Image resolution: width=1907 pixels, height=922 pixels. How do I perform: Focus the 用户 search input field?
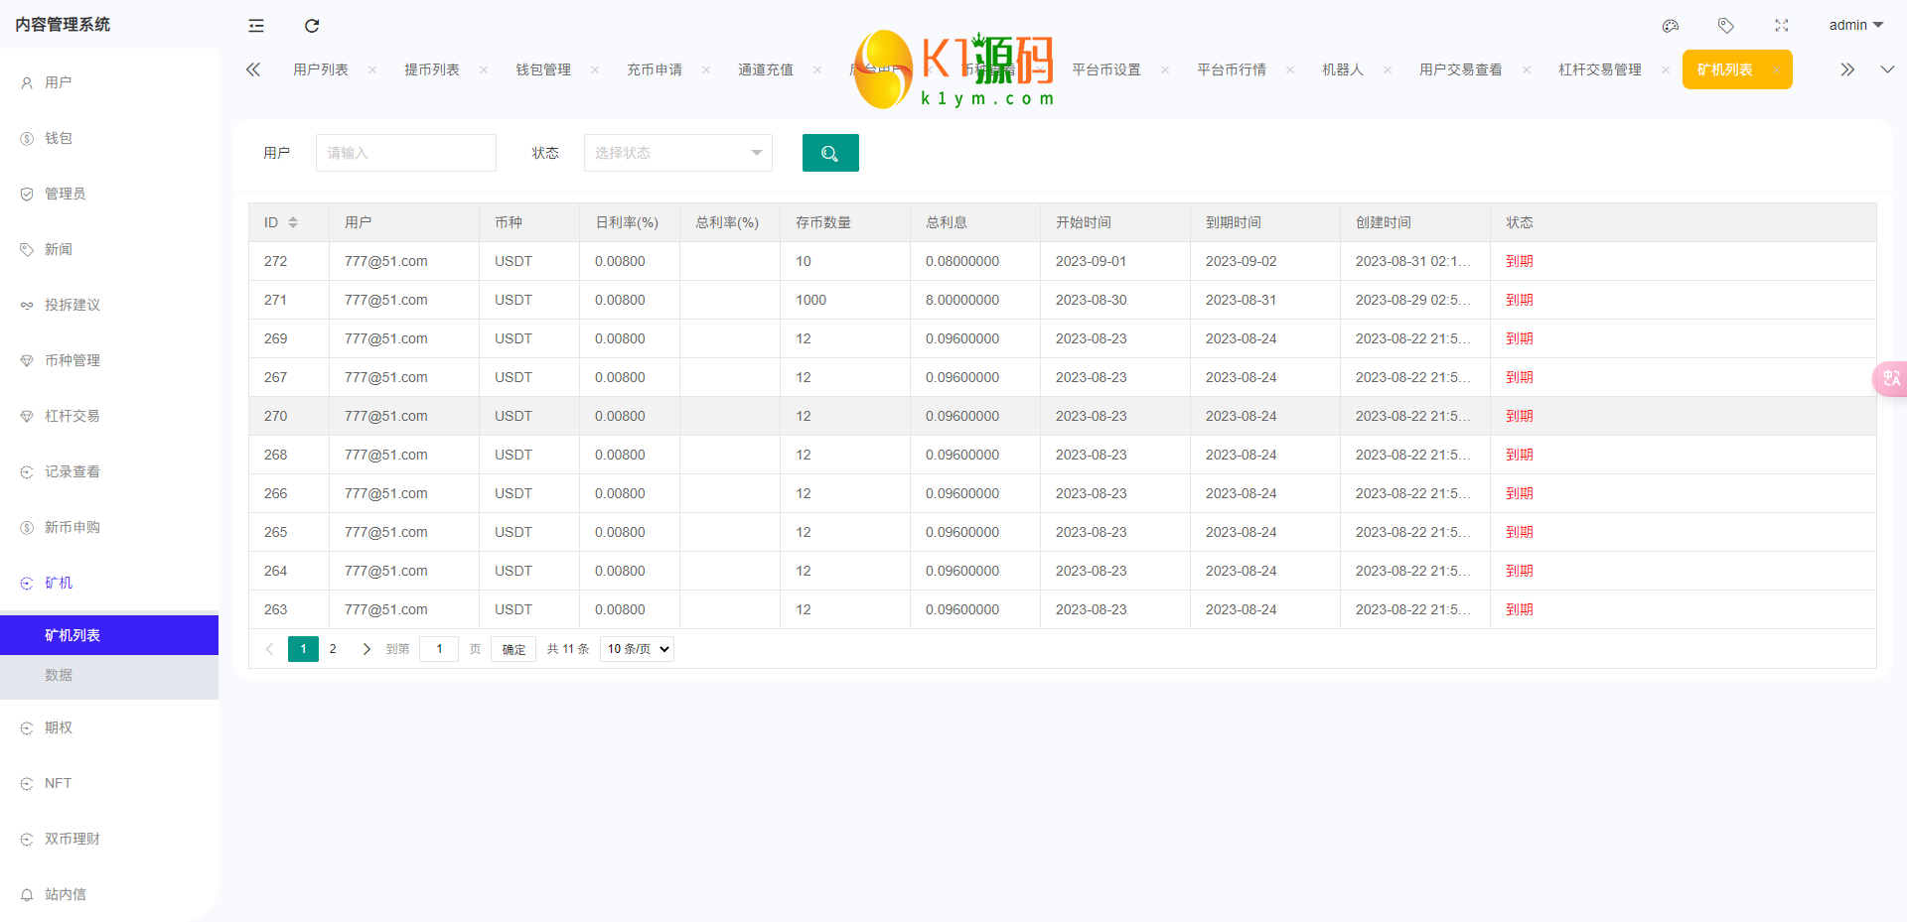tap(405, 153)
